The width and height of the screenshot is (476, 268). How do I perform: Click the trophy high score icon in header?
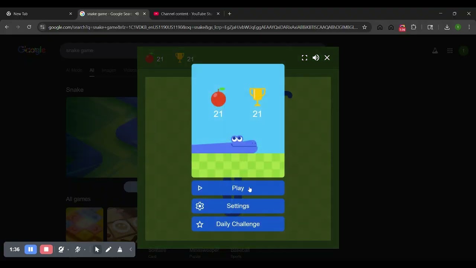[180, 58]
